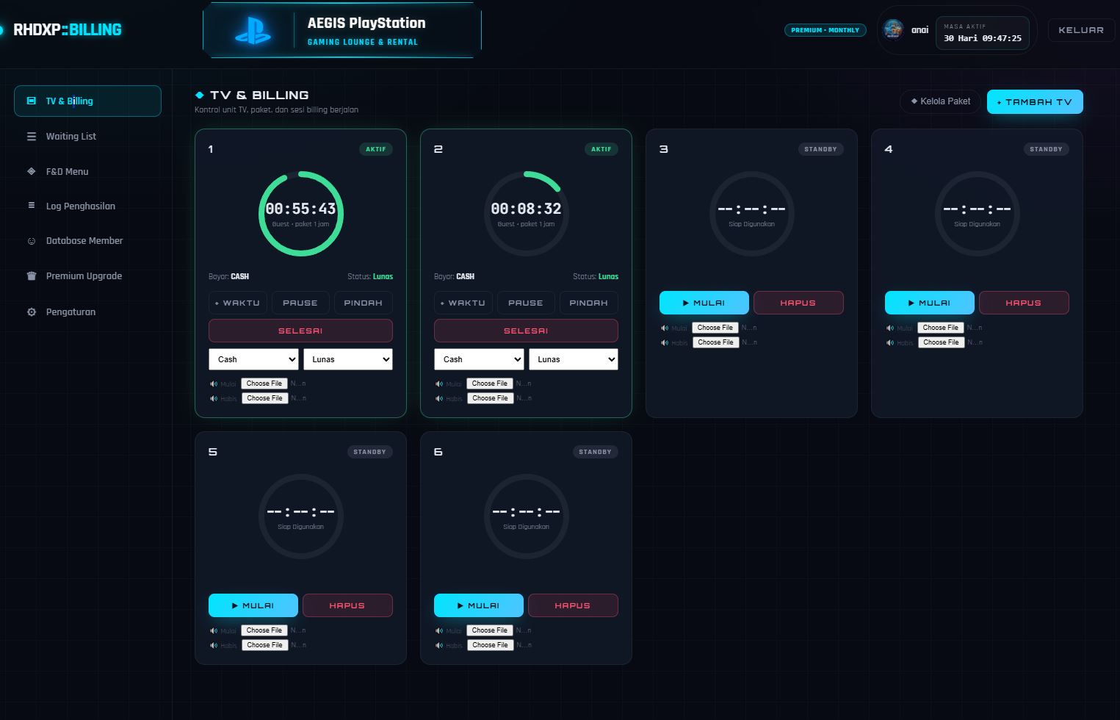Image resolution: width=1120 pixels, height=720 pixels.
Task: Click the KELUAR logout button
Action: 1081,30
